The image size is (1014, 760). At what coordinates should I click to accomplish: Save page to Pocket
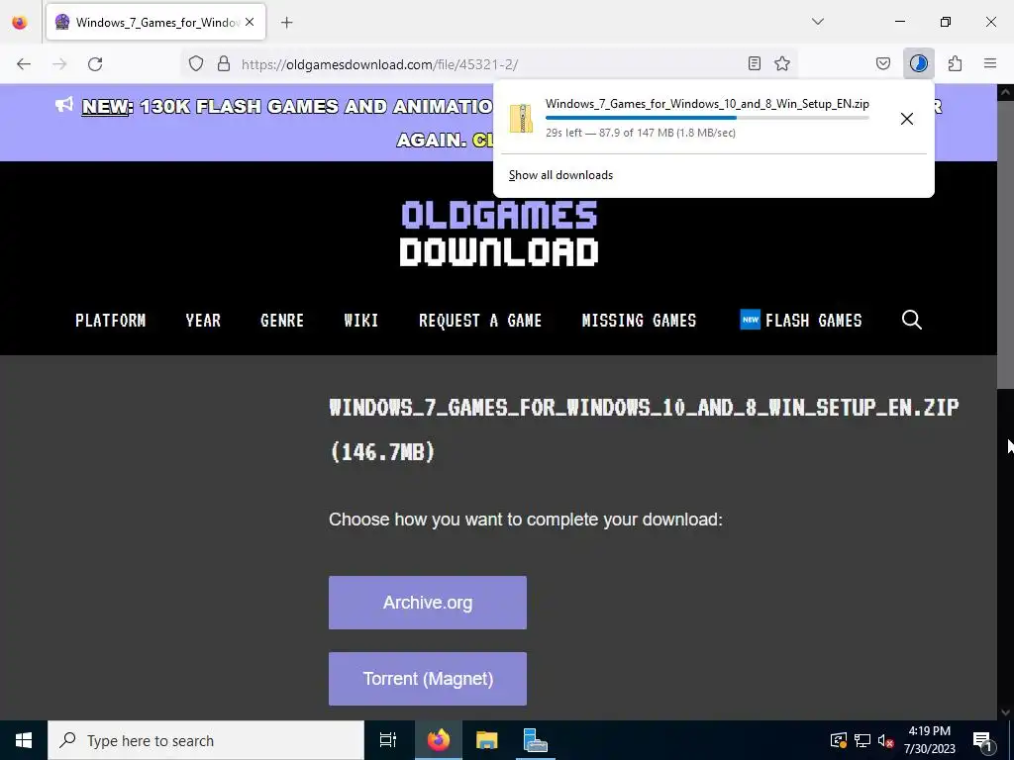click(883, 63)
